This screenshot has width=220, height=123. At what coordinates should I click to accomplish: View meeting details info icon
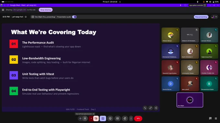pyautogui.click(x=26, y=17)
